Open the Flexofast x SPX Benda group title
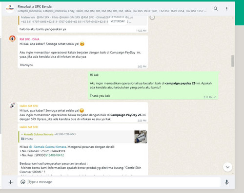This screenshot has height=193, width=244. click(35, 7)
